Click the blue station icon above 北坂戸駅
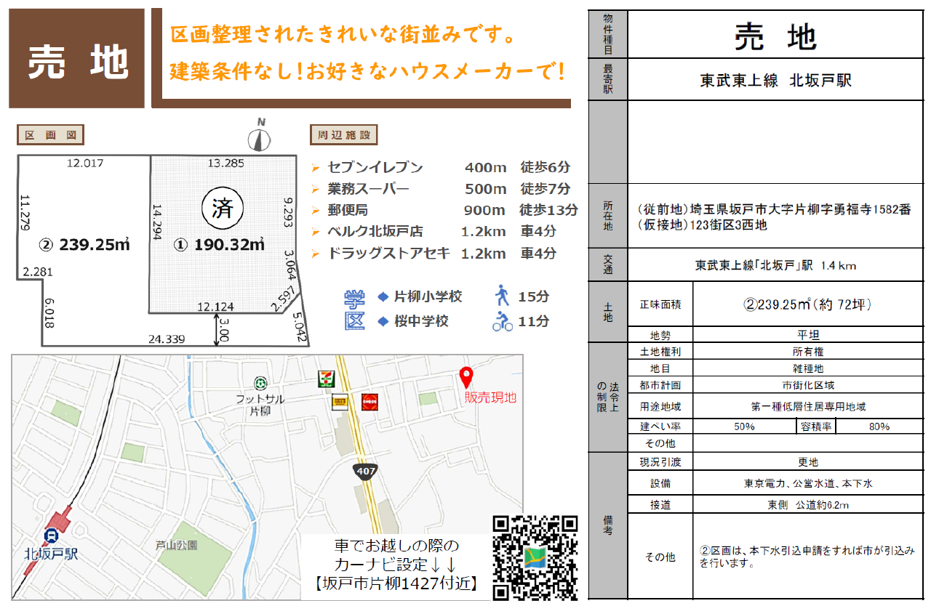This screenshot has width=931, height=606. [52, 536]
